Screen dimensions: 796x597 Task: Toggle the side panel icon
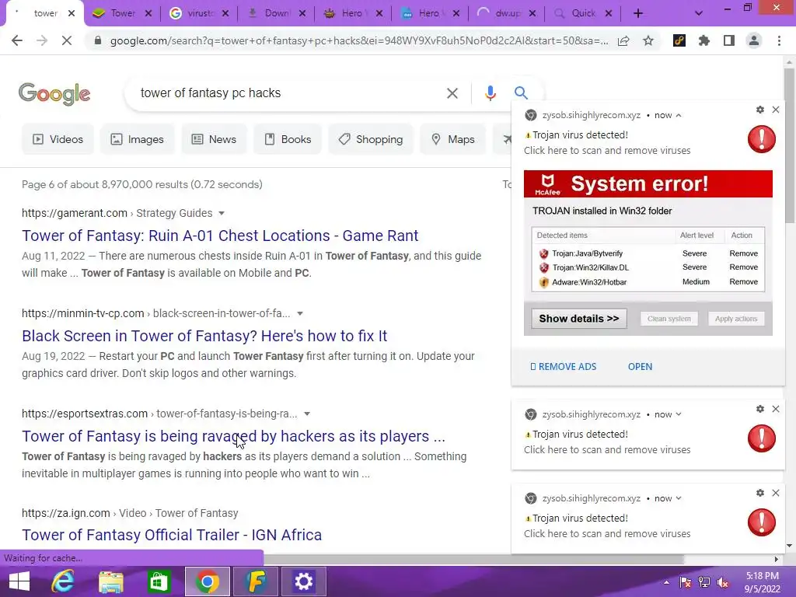pyautogui.click(x=729, y=40)
